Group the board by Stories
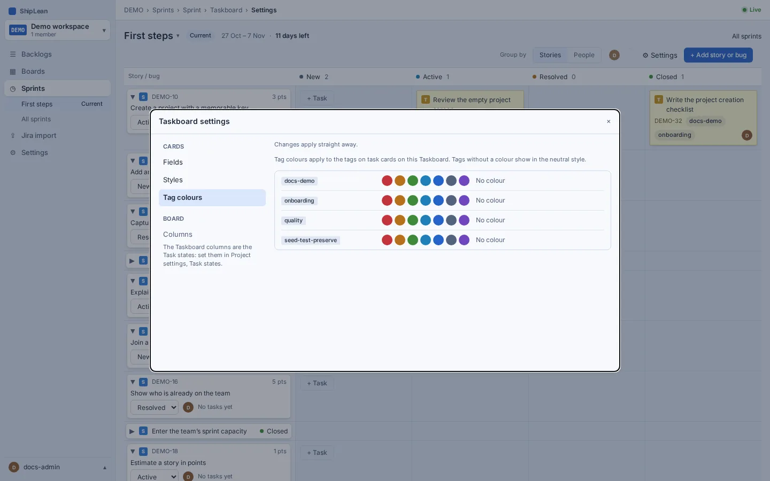Image resolution: width=770 pixels, height=481 pixels. pyautogui.click(x=550, y=55)
